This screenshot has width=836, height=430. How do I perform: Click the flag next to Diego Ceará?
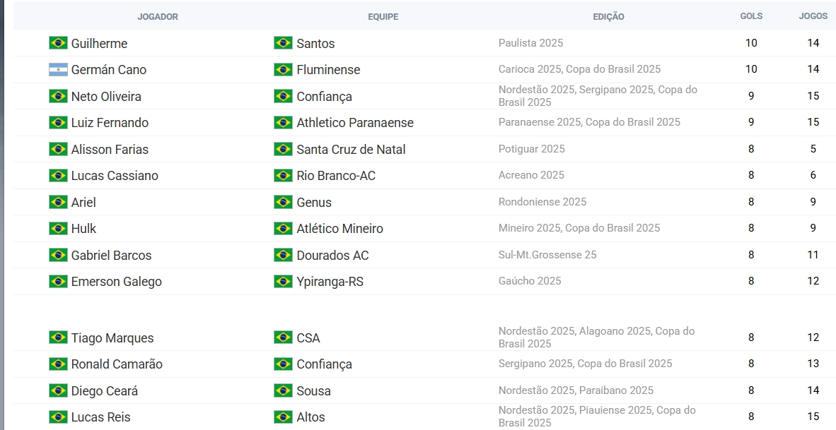[x=58, y=390]
